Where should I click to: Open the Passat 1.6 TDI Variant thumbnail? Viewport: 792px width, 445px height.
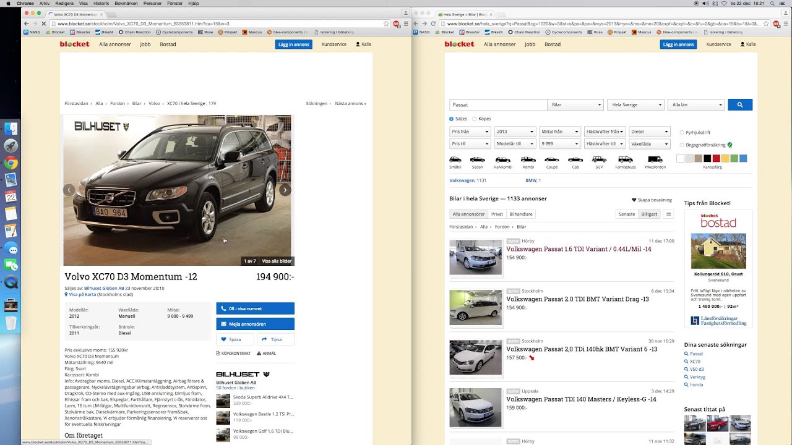coord(475,257)
